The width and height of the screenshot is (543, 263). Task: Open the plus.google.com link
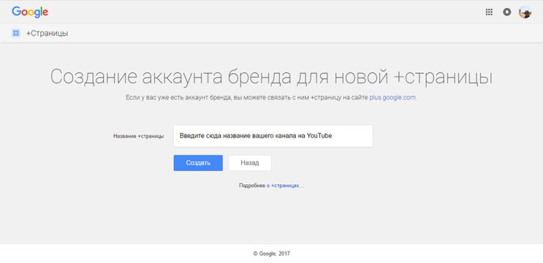tap(392, 98)
